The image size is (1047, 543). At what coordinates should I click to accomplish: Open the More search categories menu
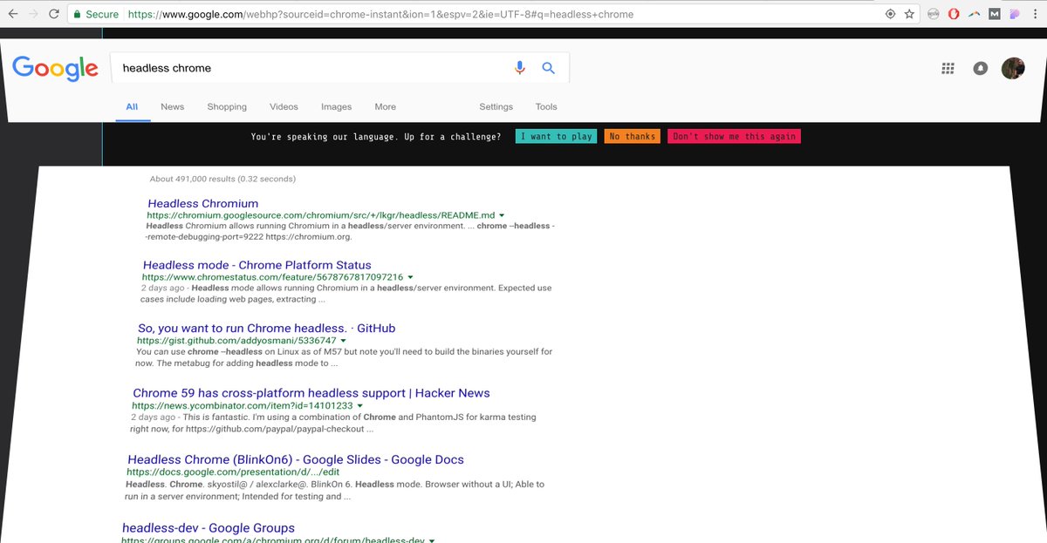[385, 106]
